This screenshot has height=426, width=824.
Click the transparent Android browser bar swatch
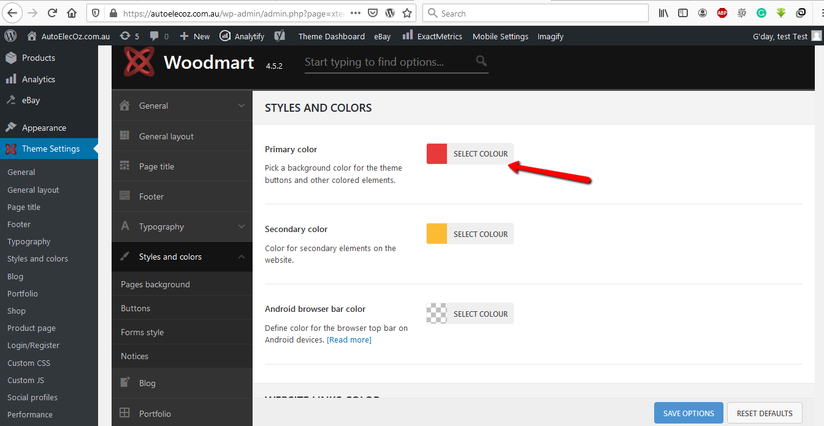click(437, 314)
